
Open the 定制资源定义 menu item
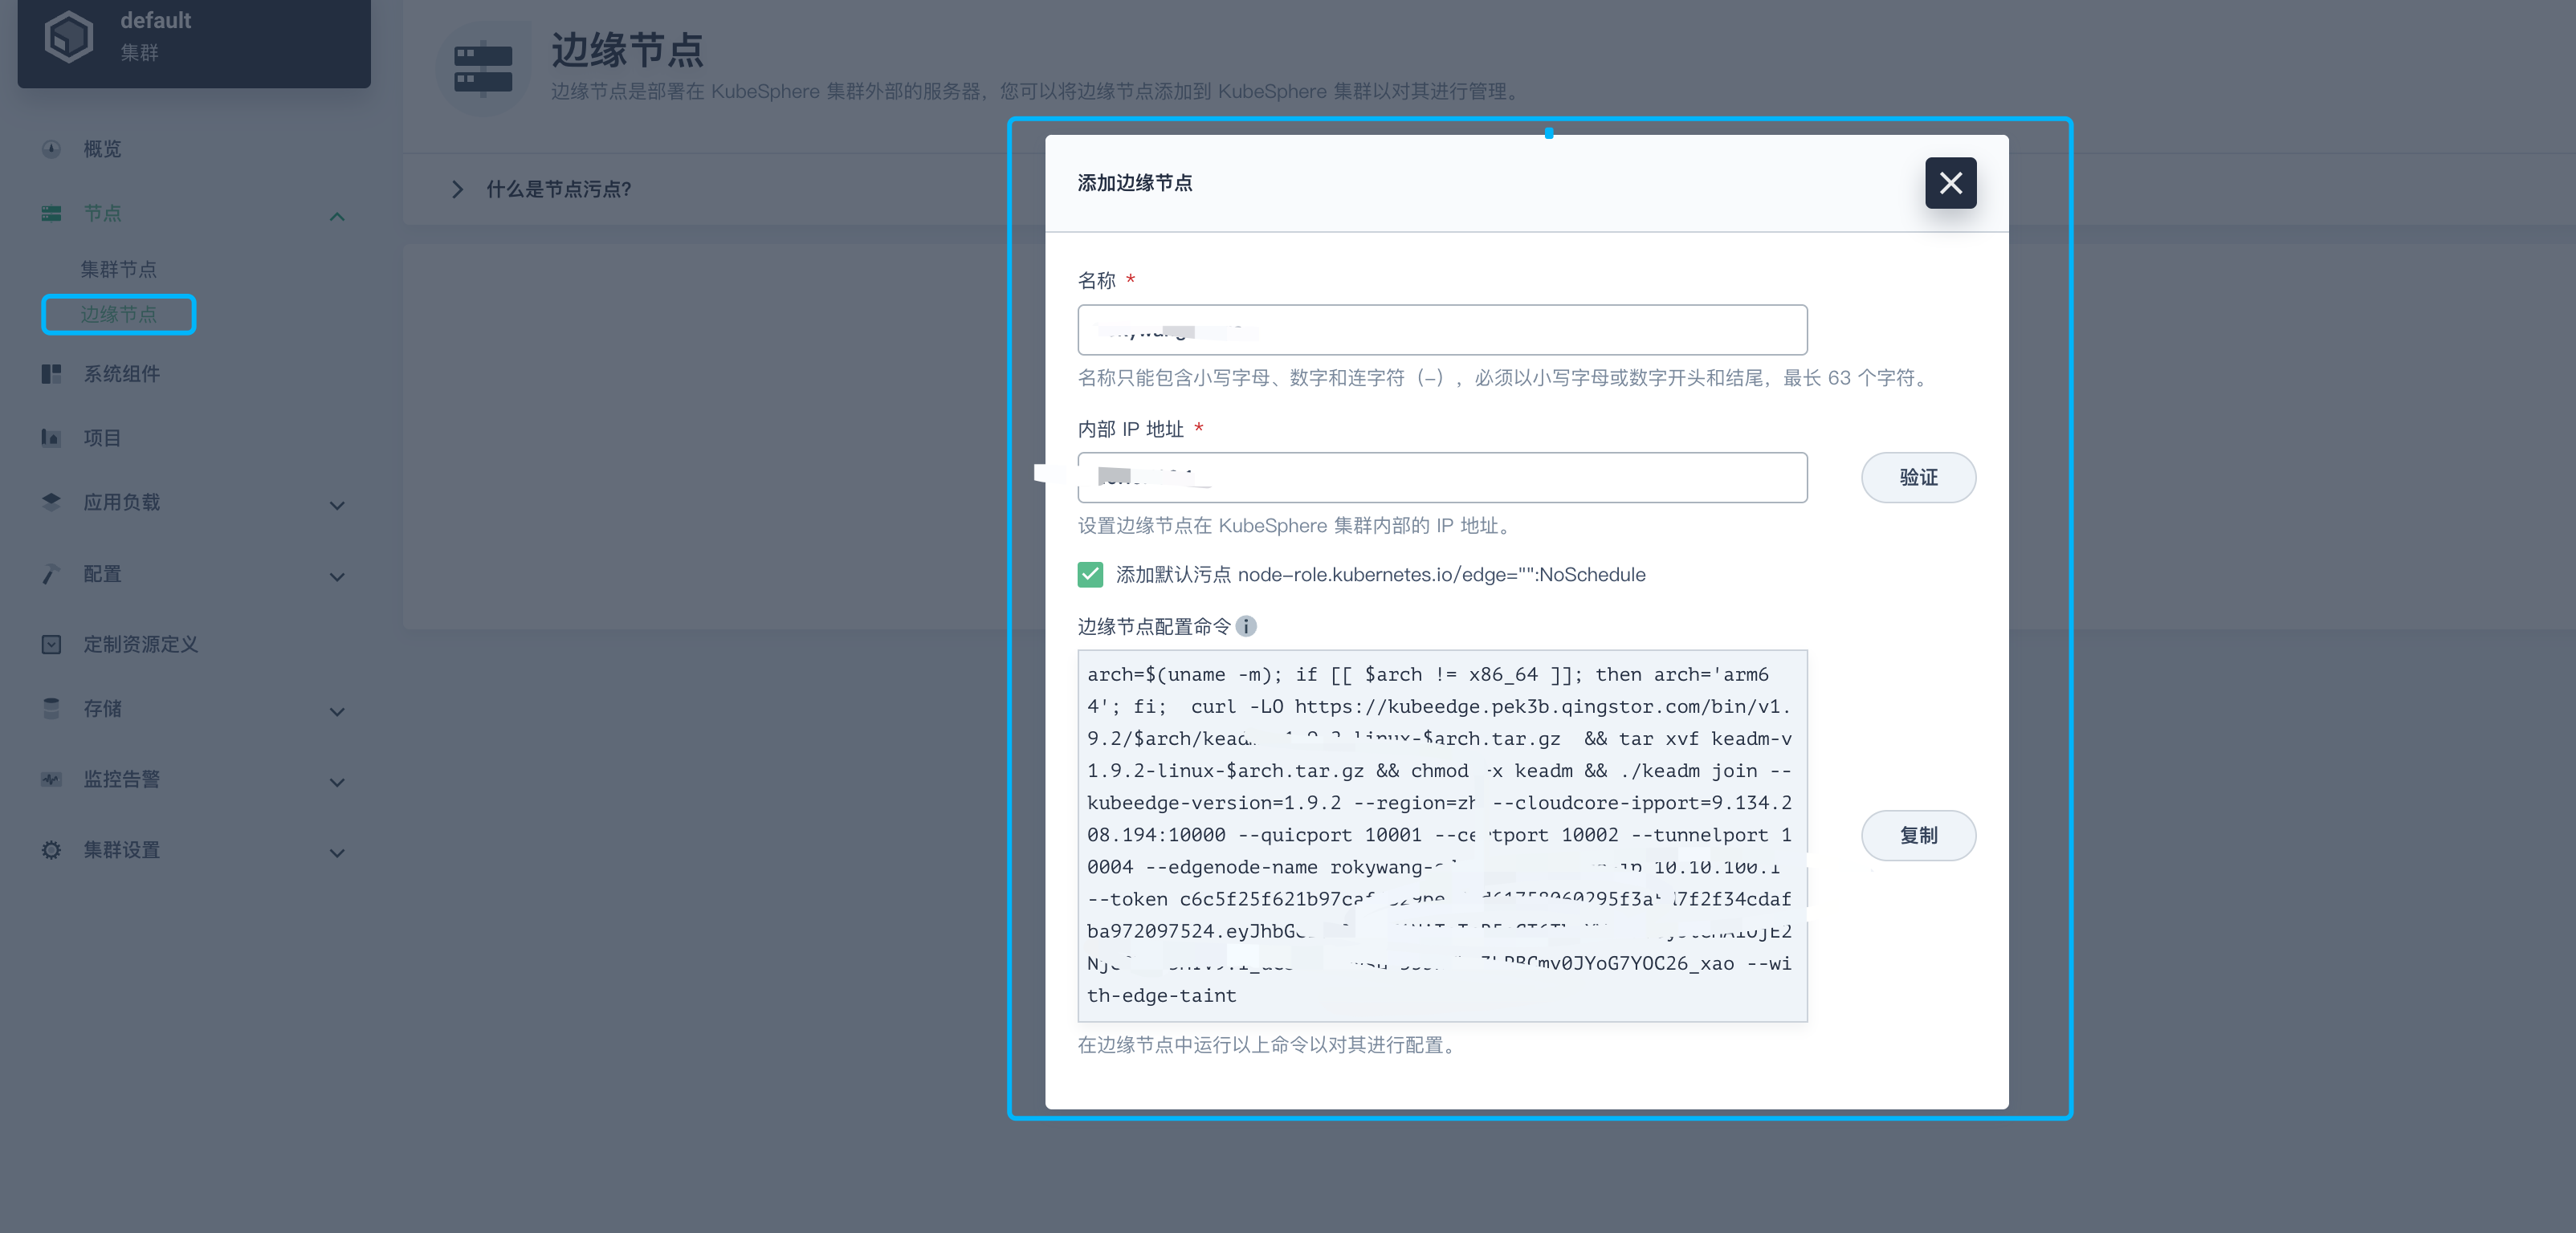(x=140, y=645)
